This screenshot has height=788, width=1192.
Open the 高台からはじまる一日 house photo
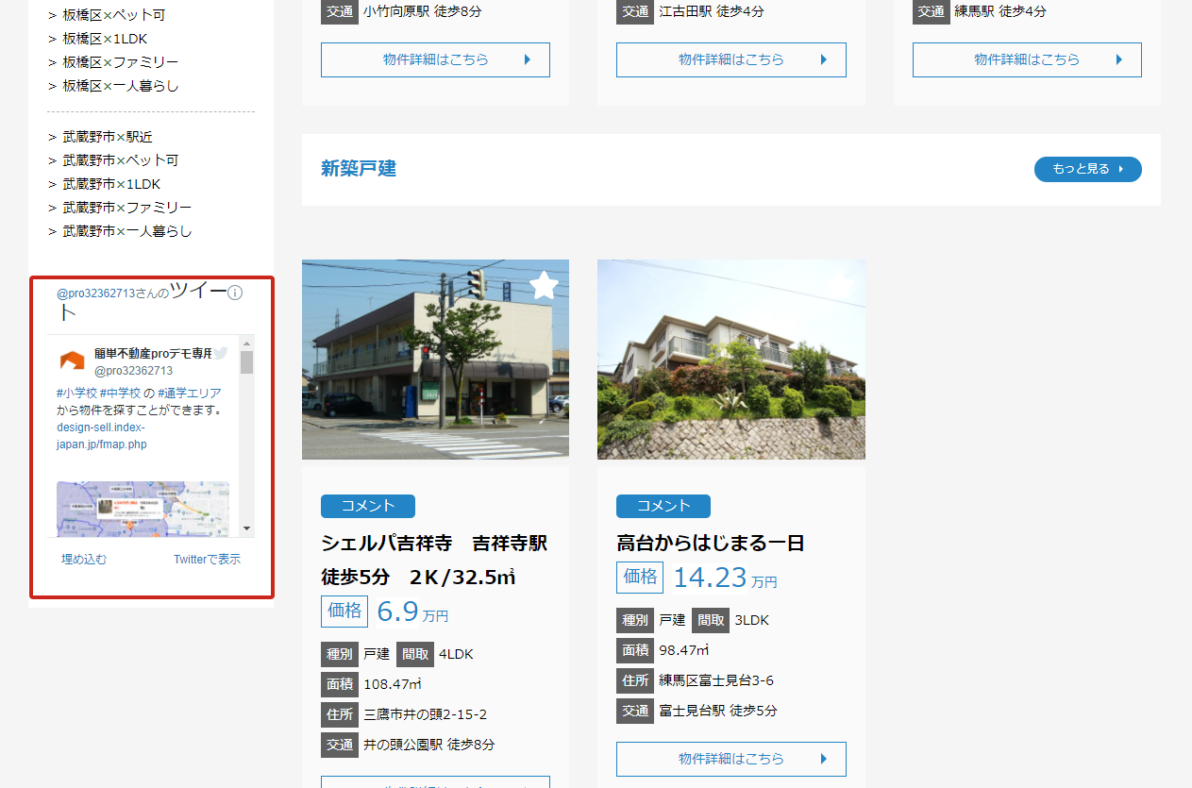pyautogui.click(x=730, y=360)
